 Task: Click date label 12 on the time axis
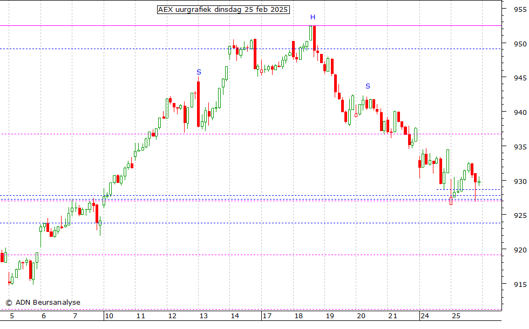(x=172, y=316)
